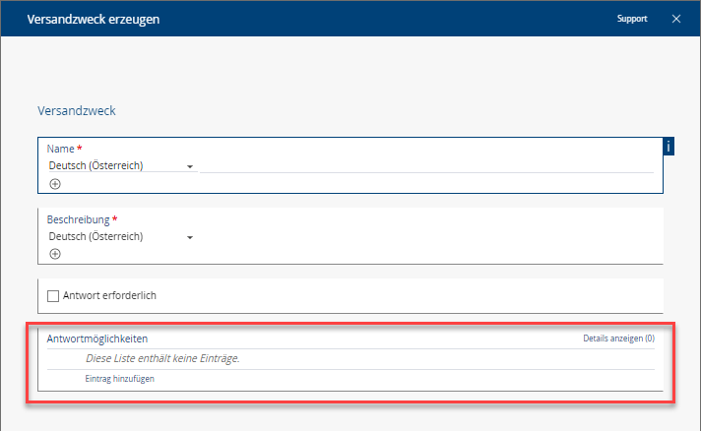Click Deutsch (Österreich) in the Name field
The height and width of the screenshot is (431, 701).
click(x=96, y=165)
